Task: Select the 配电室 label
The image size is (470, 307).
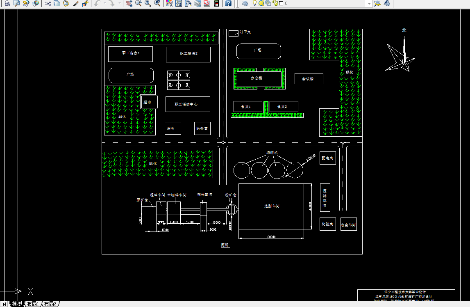Action: 327,158
